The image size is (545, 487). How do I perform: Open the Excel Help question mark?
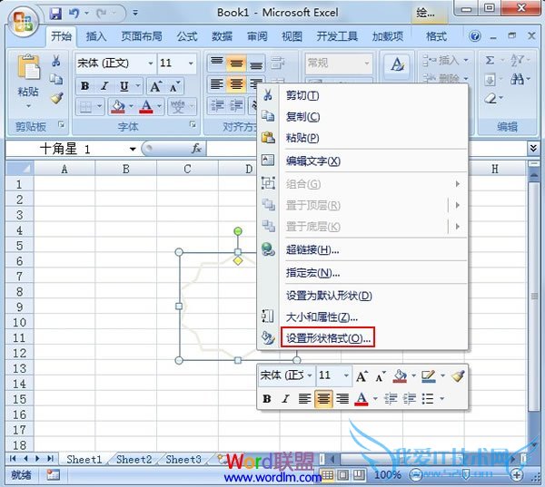pyautogui.click(x=475, y=35)
